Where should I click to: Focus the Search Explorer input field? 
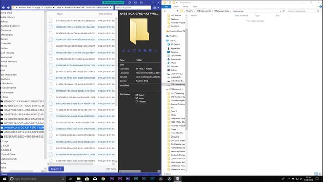point(133,8)
